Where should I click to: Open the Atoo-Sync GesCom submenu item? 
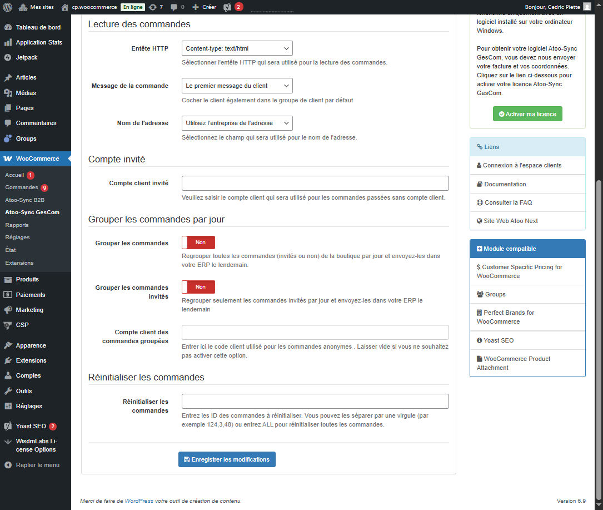pos(32,212)
